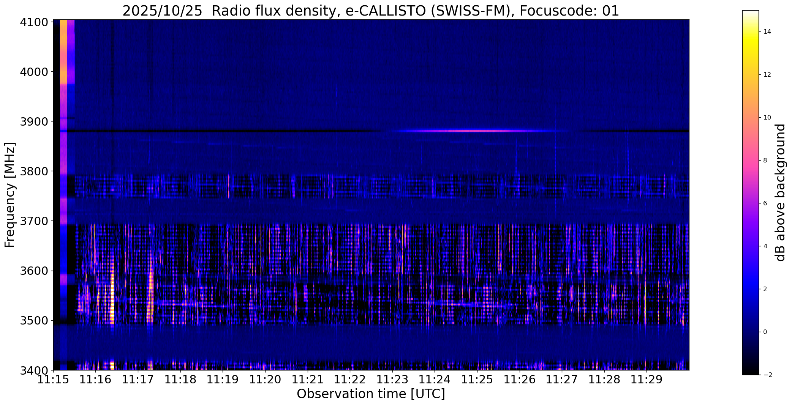Click the 4000 frequency tick label
792x405 pixels.
pos(34,72)
